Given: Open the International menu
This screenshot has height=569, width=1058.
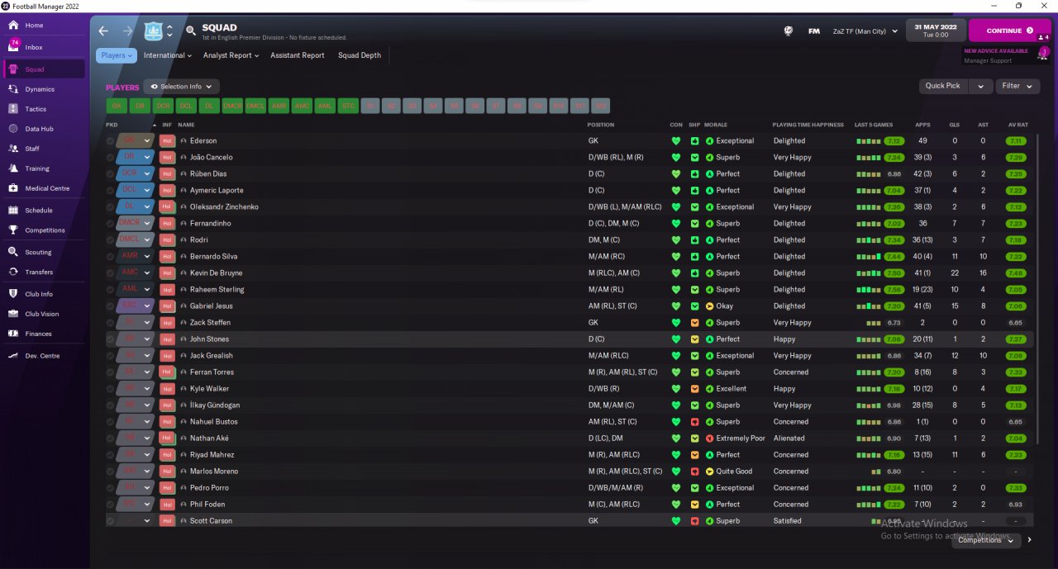Looking at the screenshot, I should [168, 55].
